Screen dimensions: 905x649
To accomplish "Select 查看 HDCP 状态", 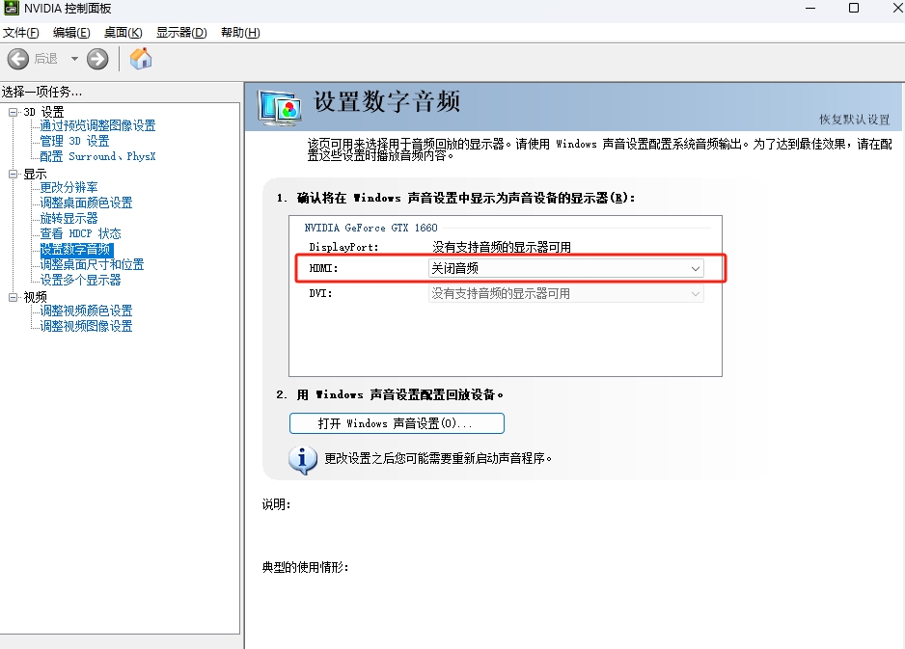I will click(80, 234).
